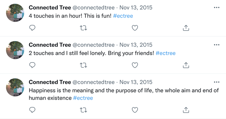Reply to the "4 touches in an hour" tweet

pos(33,28)
